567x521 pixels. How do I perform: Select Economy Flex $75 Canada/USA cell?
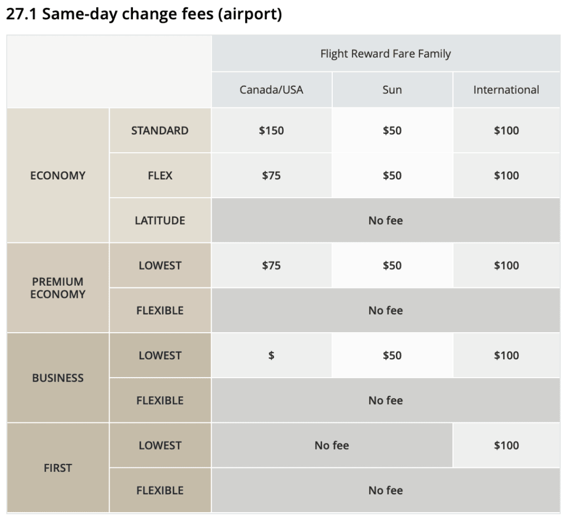pyautogui.click(x=271, y=176)
